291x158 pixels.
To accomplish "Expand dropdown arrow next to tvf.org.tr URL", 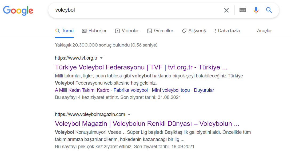I will [101, 58].
